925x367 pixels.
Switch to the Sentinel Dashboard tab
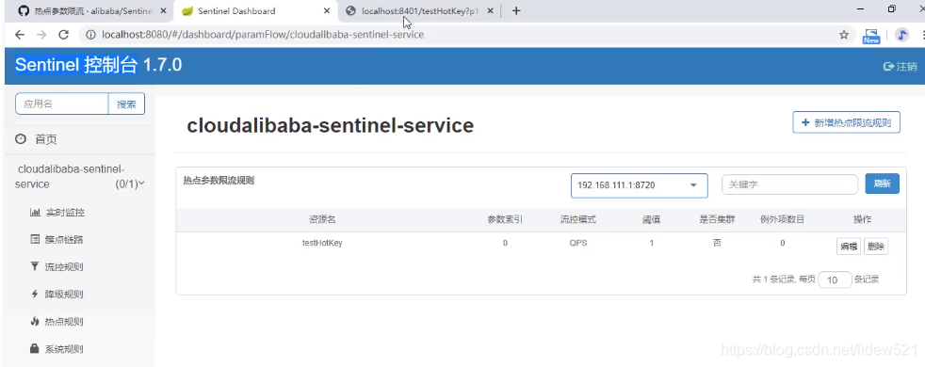(x=256, y=10)
